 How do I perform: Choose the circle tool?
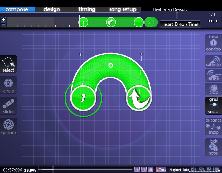pos(9,85)
